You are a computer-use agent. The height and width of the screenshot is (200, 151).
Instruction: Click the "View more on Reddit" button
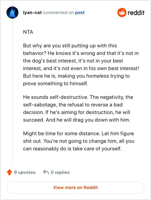point(75,187)
